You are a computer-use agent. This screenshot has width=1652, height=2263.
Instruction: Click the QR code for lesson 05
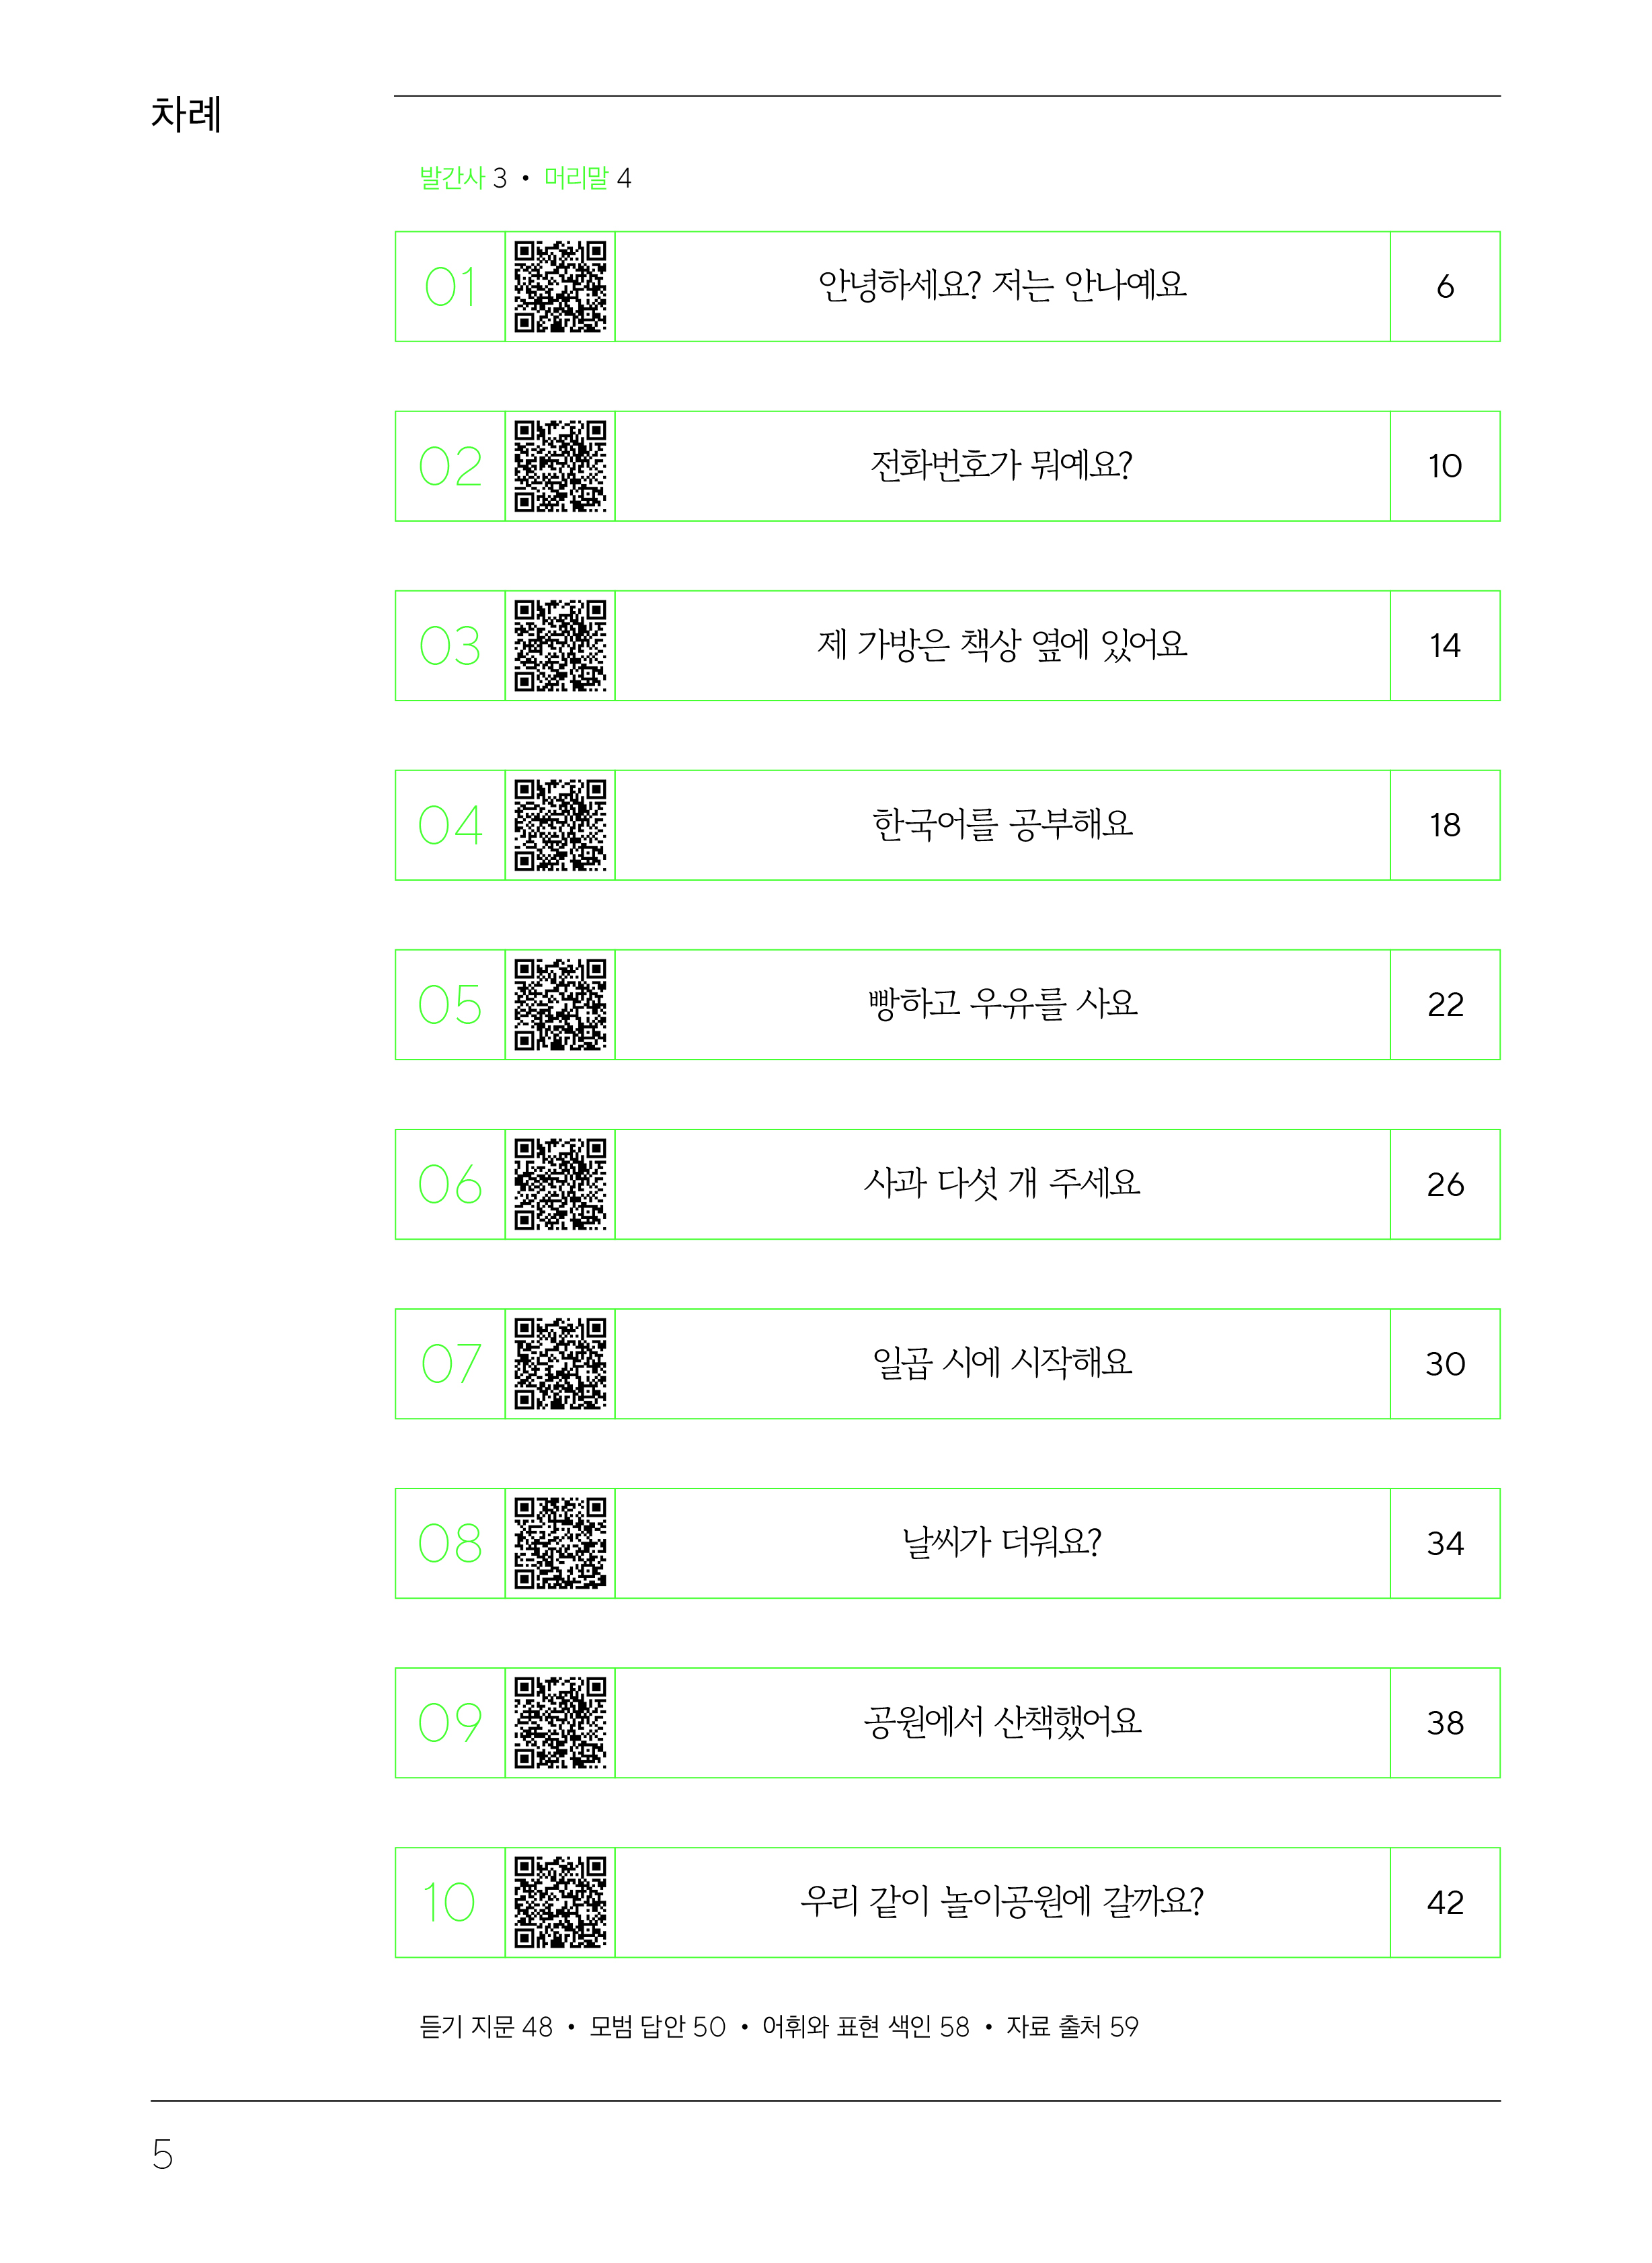[560, 1004]
